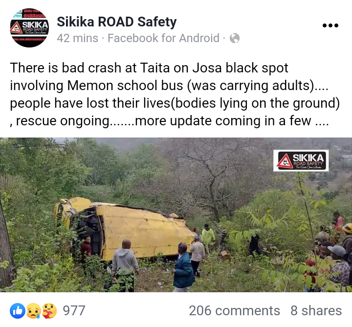Click the sad crying reaction emoji
The height and width of the screenshot is (327, 352).
coord(34,310)
